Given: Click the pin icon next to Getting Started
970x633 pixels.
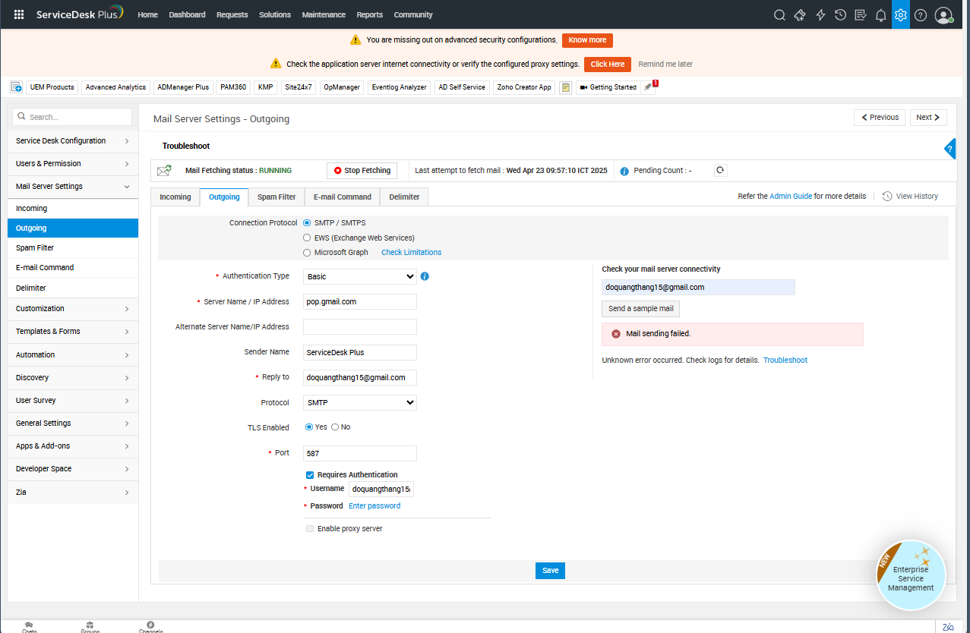Looking at the screenshot, I should tap(647, 87).
